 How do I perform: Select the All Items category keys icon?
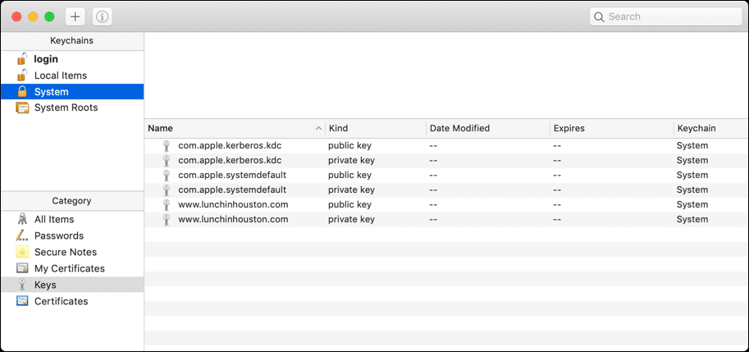click(22, 219)
